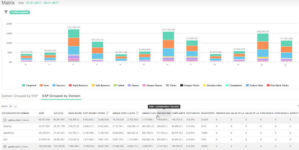
Task: Open the filter funnel icon
Action: pyautogui.click(x=6, y=12)
